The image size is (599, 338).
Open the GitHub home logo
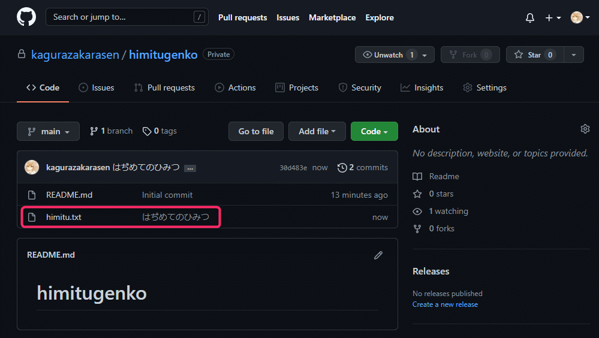(26, 17)
